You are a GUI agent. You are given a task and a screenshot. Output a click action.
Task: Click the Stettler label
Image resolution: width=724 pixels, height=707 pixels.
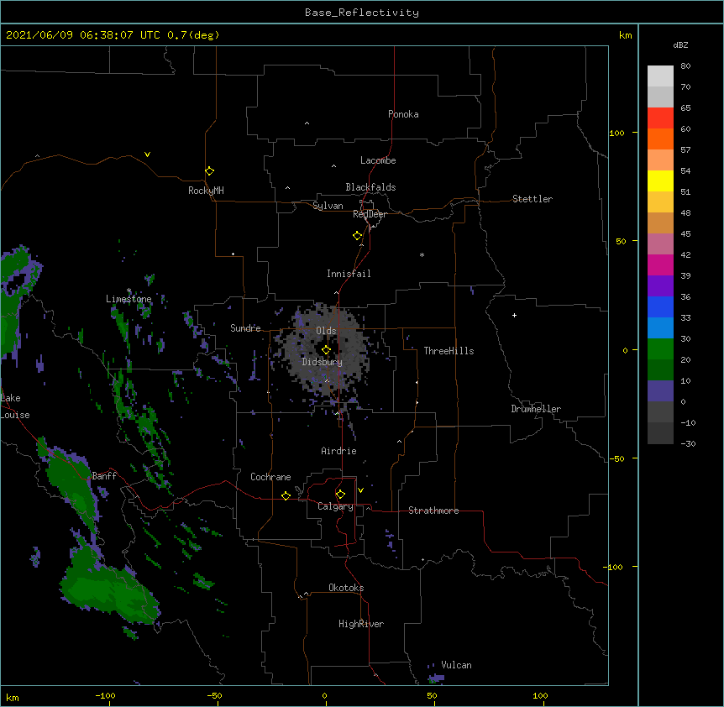(x=533, y=199)
